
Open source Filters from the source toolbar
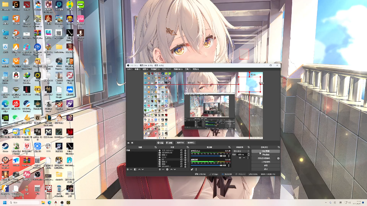169,143
